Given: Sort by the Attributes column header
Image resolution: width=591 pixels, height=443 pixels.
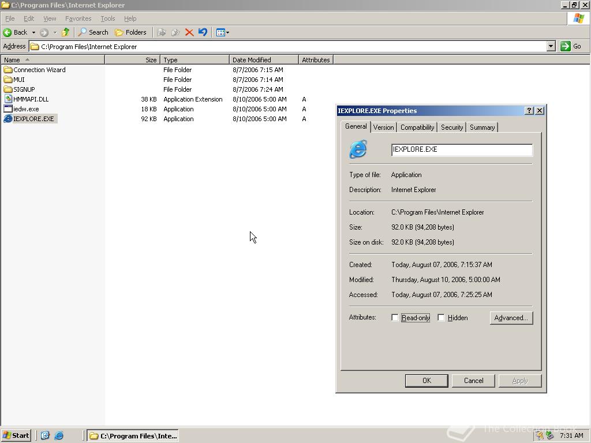Looking at the screenshot, I should [x=316, y=60].
